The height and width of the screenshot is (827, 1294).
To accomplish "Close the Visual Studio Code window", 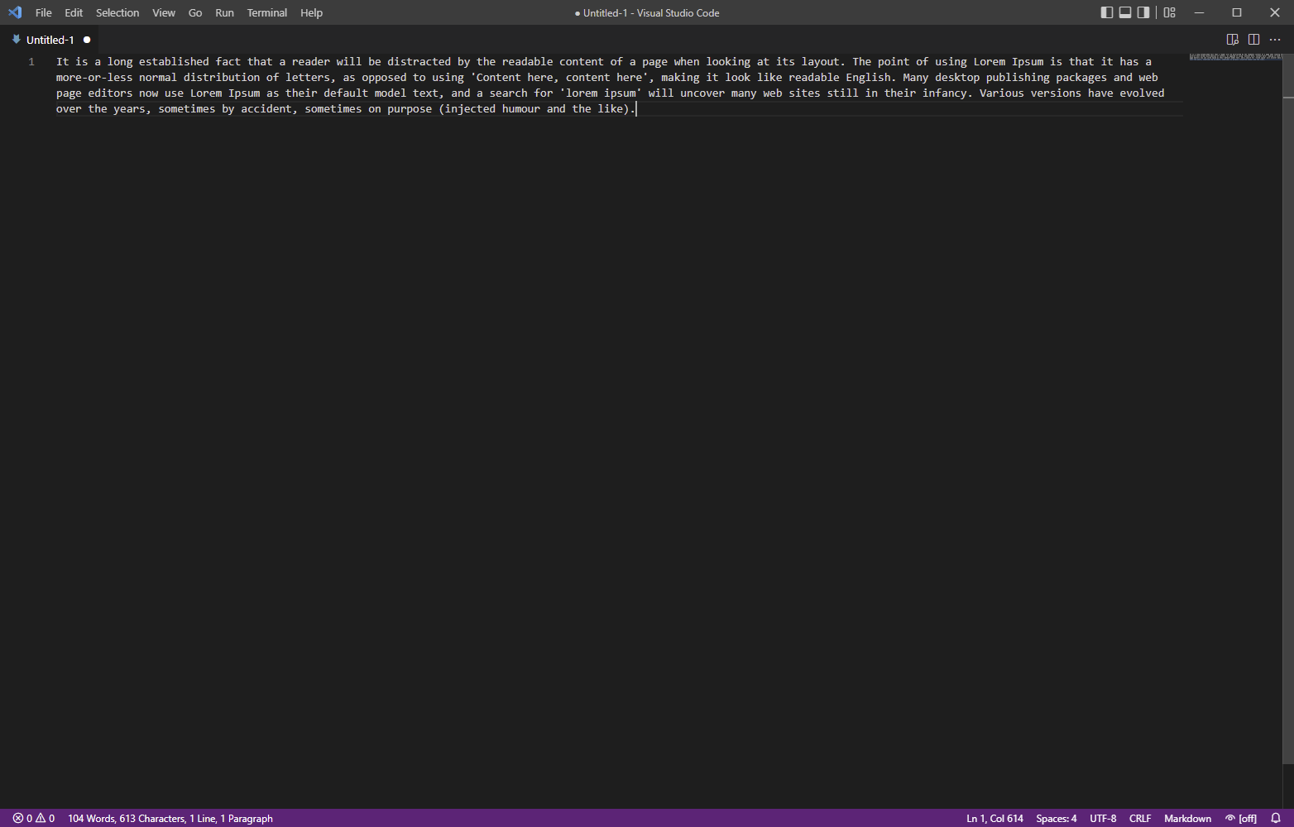I will tap(1275, 12).
